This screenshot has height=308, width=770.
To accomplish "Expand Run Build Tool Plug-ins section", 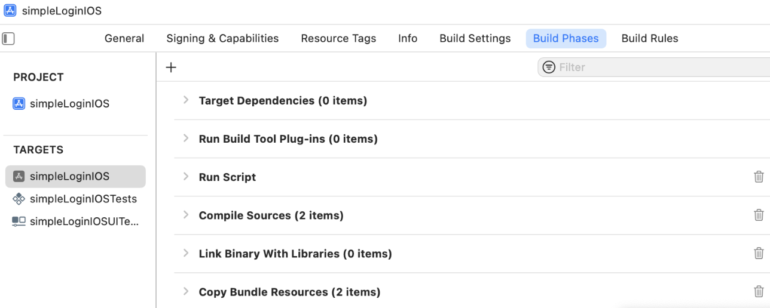I will pyautogui.click(x=186, y=138).
